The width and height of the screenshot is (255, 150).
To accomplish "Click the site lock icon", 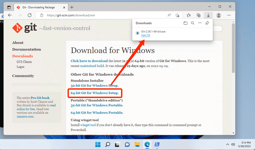I will tap(42, 15).
